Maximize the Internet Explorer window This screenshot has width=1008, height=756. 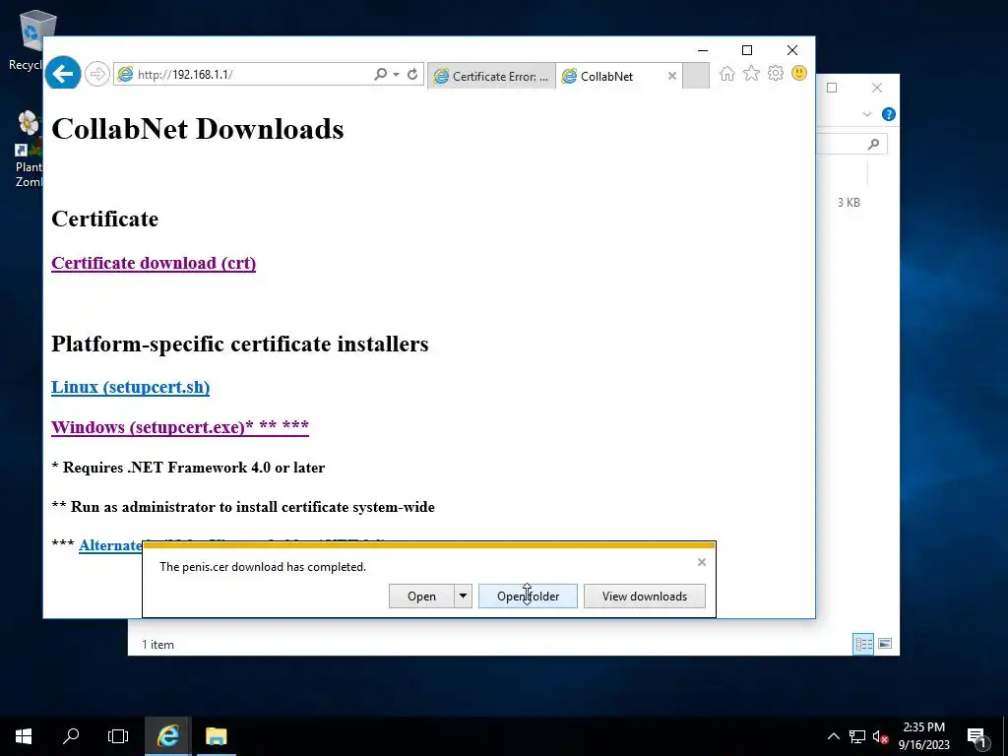(747, 50)
